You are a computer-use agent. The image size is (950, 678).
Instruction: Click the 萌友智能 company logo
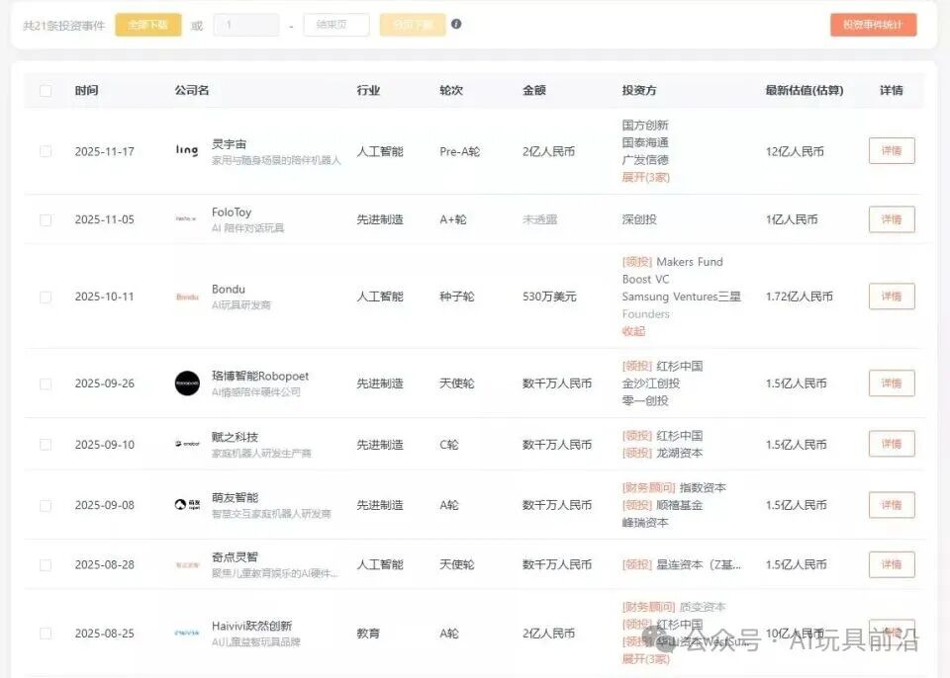[x=187, y=504]
